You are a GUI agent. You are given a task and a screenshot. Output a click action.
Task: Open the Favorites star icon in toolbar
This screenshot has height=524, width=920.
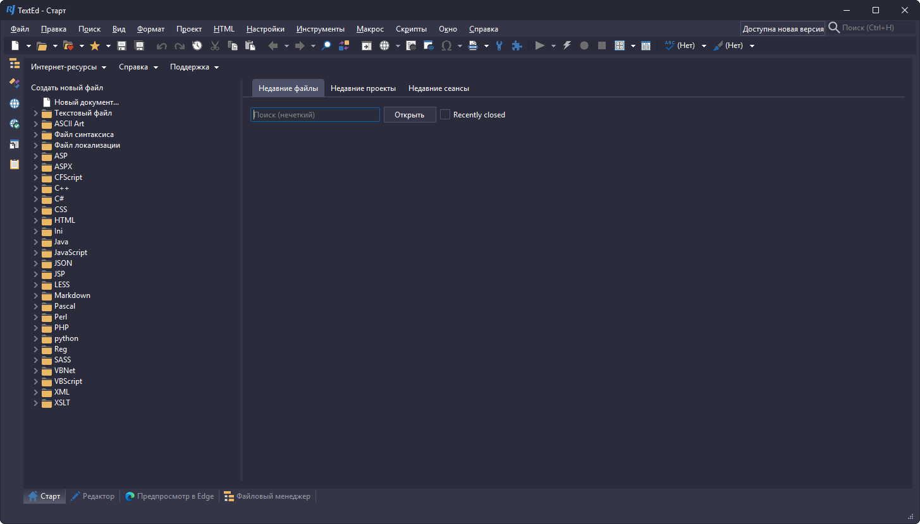click(x=95, y=46)
